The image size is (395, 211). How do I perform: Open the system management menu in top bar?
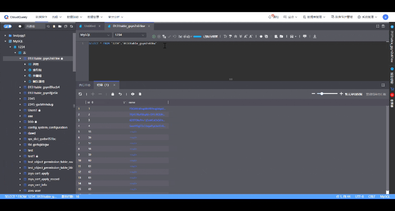pos(367,17)
